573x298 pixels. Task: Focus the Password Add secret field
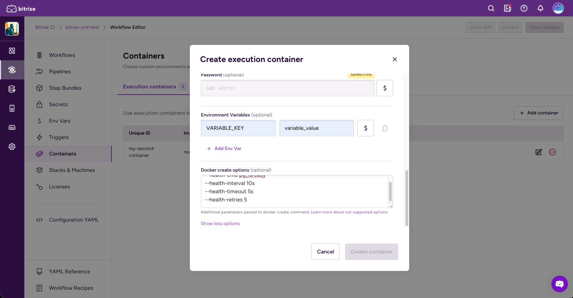(288, 88)
